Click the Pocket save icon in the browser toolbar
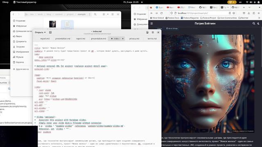Viewport: 262px width, 147px height. [244, 13]
